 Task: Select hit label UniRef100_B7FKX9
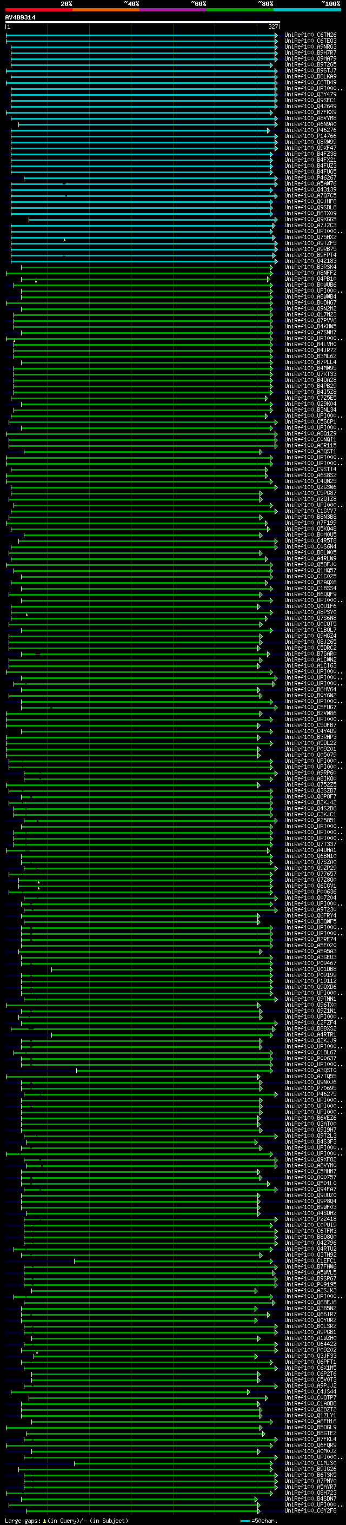click(310, 113)
